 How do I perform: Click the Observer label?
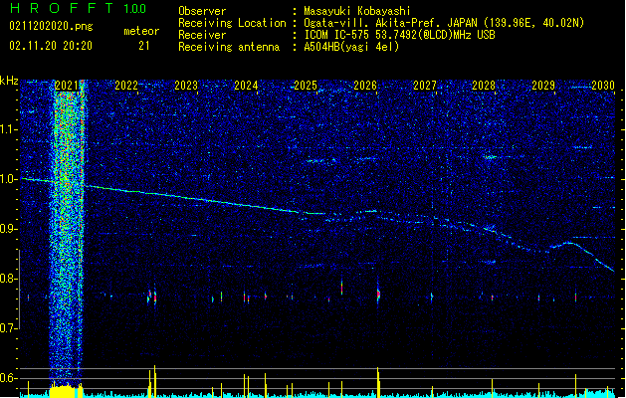[x=202, y=11]
